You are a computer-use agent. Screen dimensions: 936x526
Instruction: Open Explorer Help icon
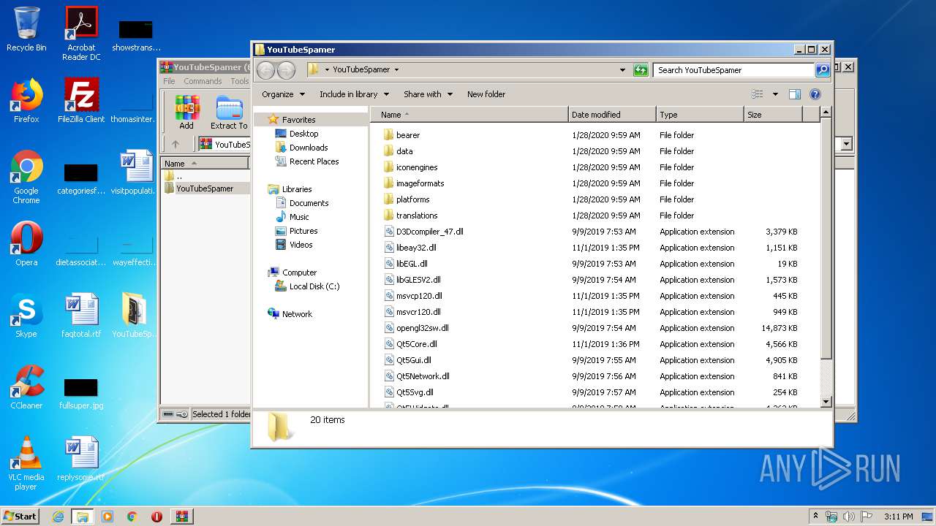click(x=815, y=94)
